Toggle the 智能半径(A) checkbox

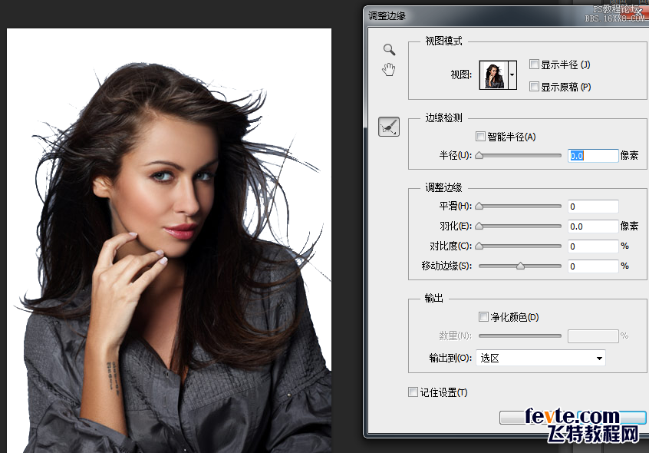[x=480, y=136]
